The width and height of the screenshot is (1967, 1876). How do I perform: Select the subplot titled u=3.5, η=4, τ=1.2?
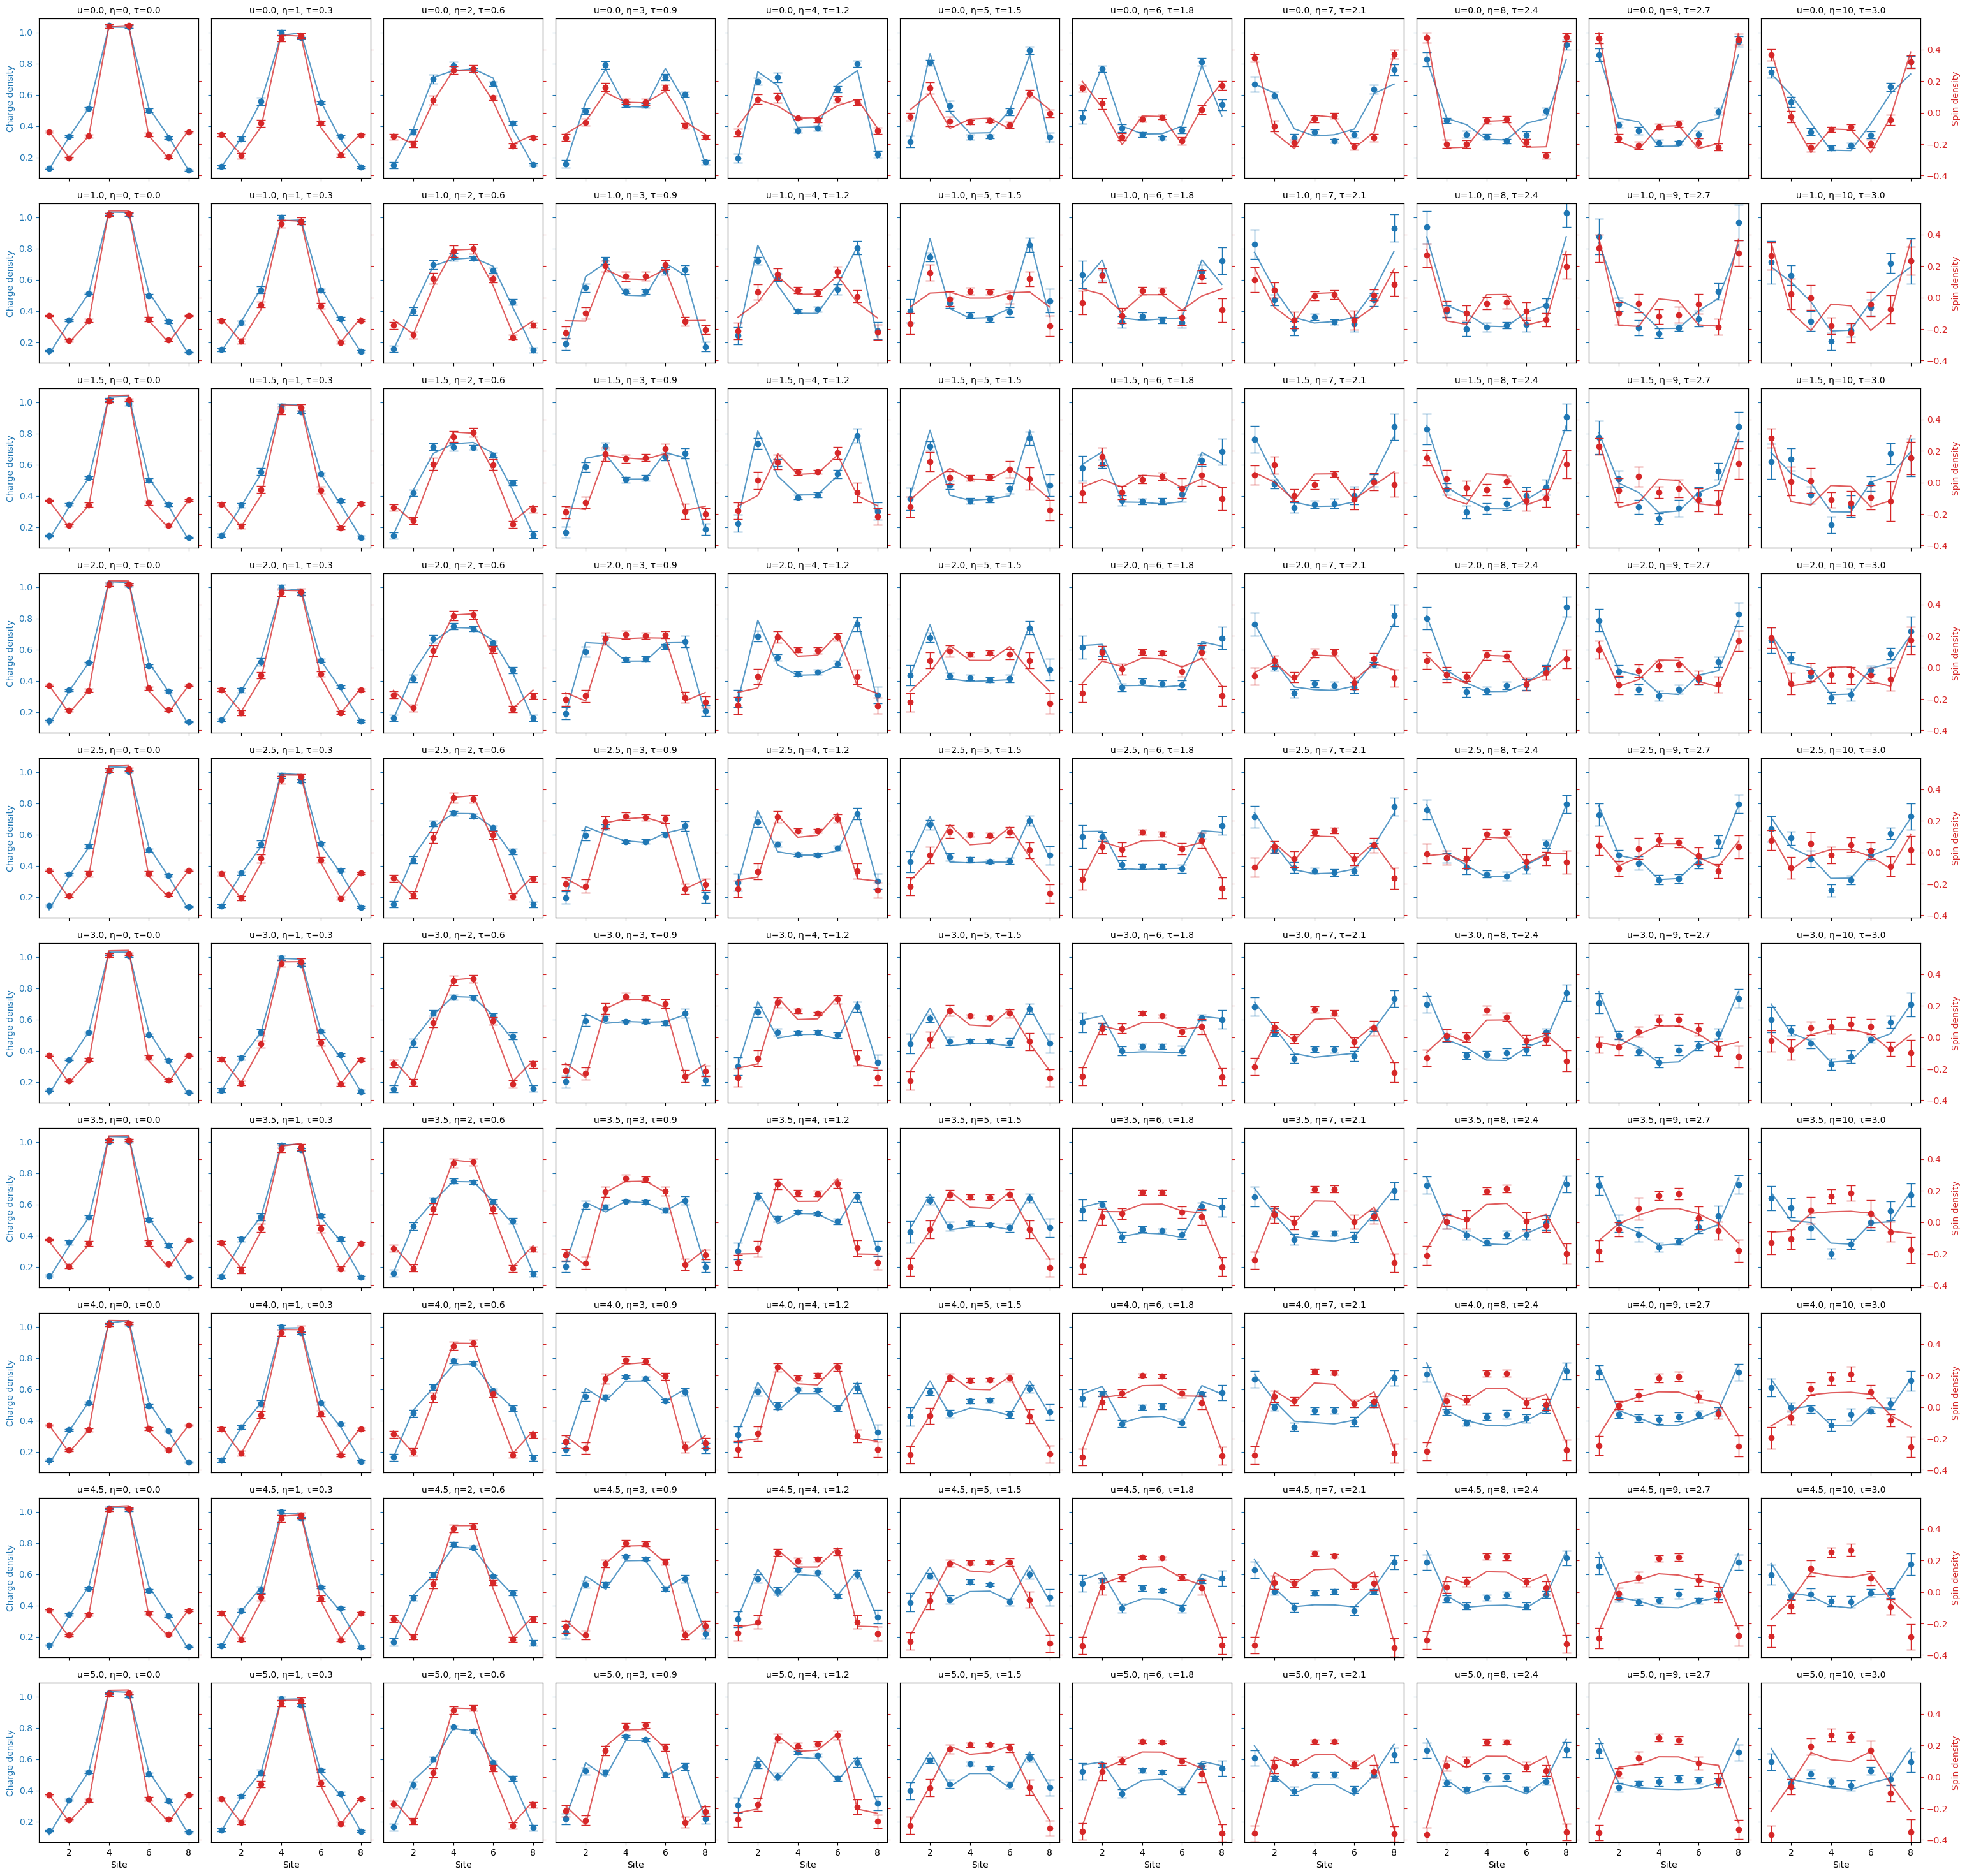807,1207
